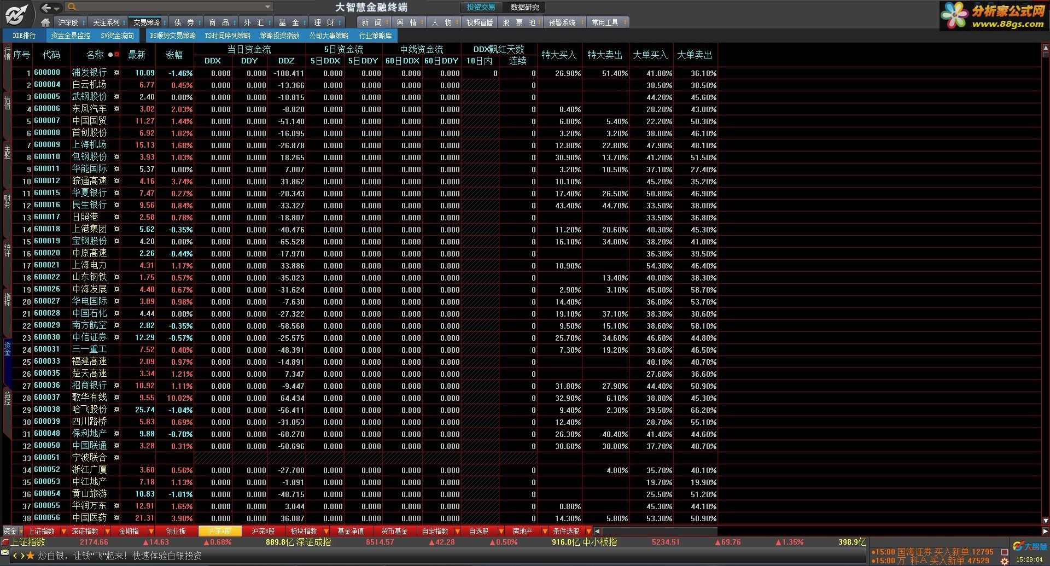Image resolution: width=1050 pixels, height=566 pixels.
Task: Expand the 板块指数 bottom tab dropdown arrow
Action: (x=326, y=531)
